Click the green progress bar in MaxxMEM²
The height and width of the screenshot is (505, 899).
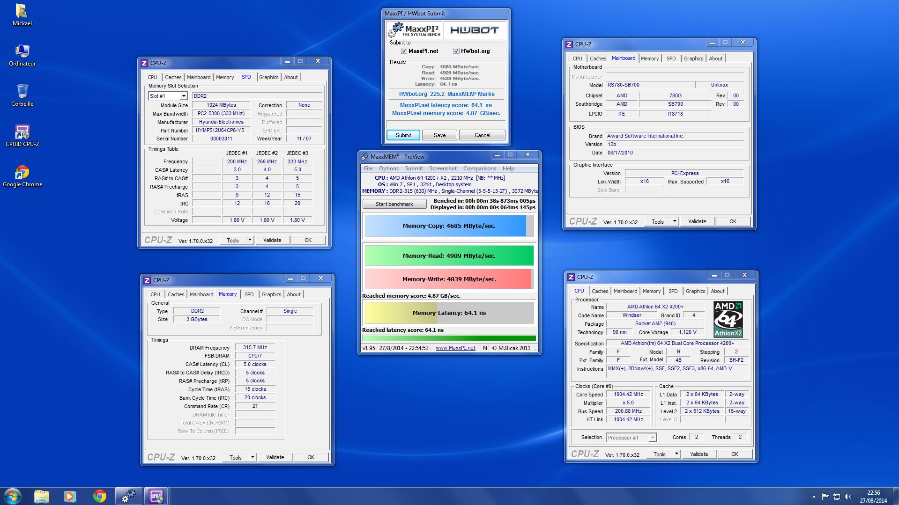[449, 338]
